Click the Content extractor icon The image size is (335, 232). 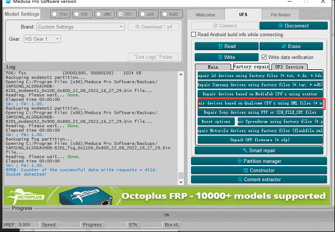click(240, 180)
